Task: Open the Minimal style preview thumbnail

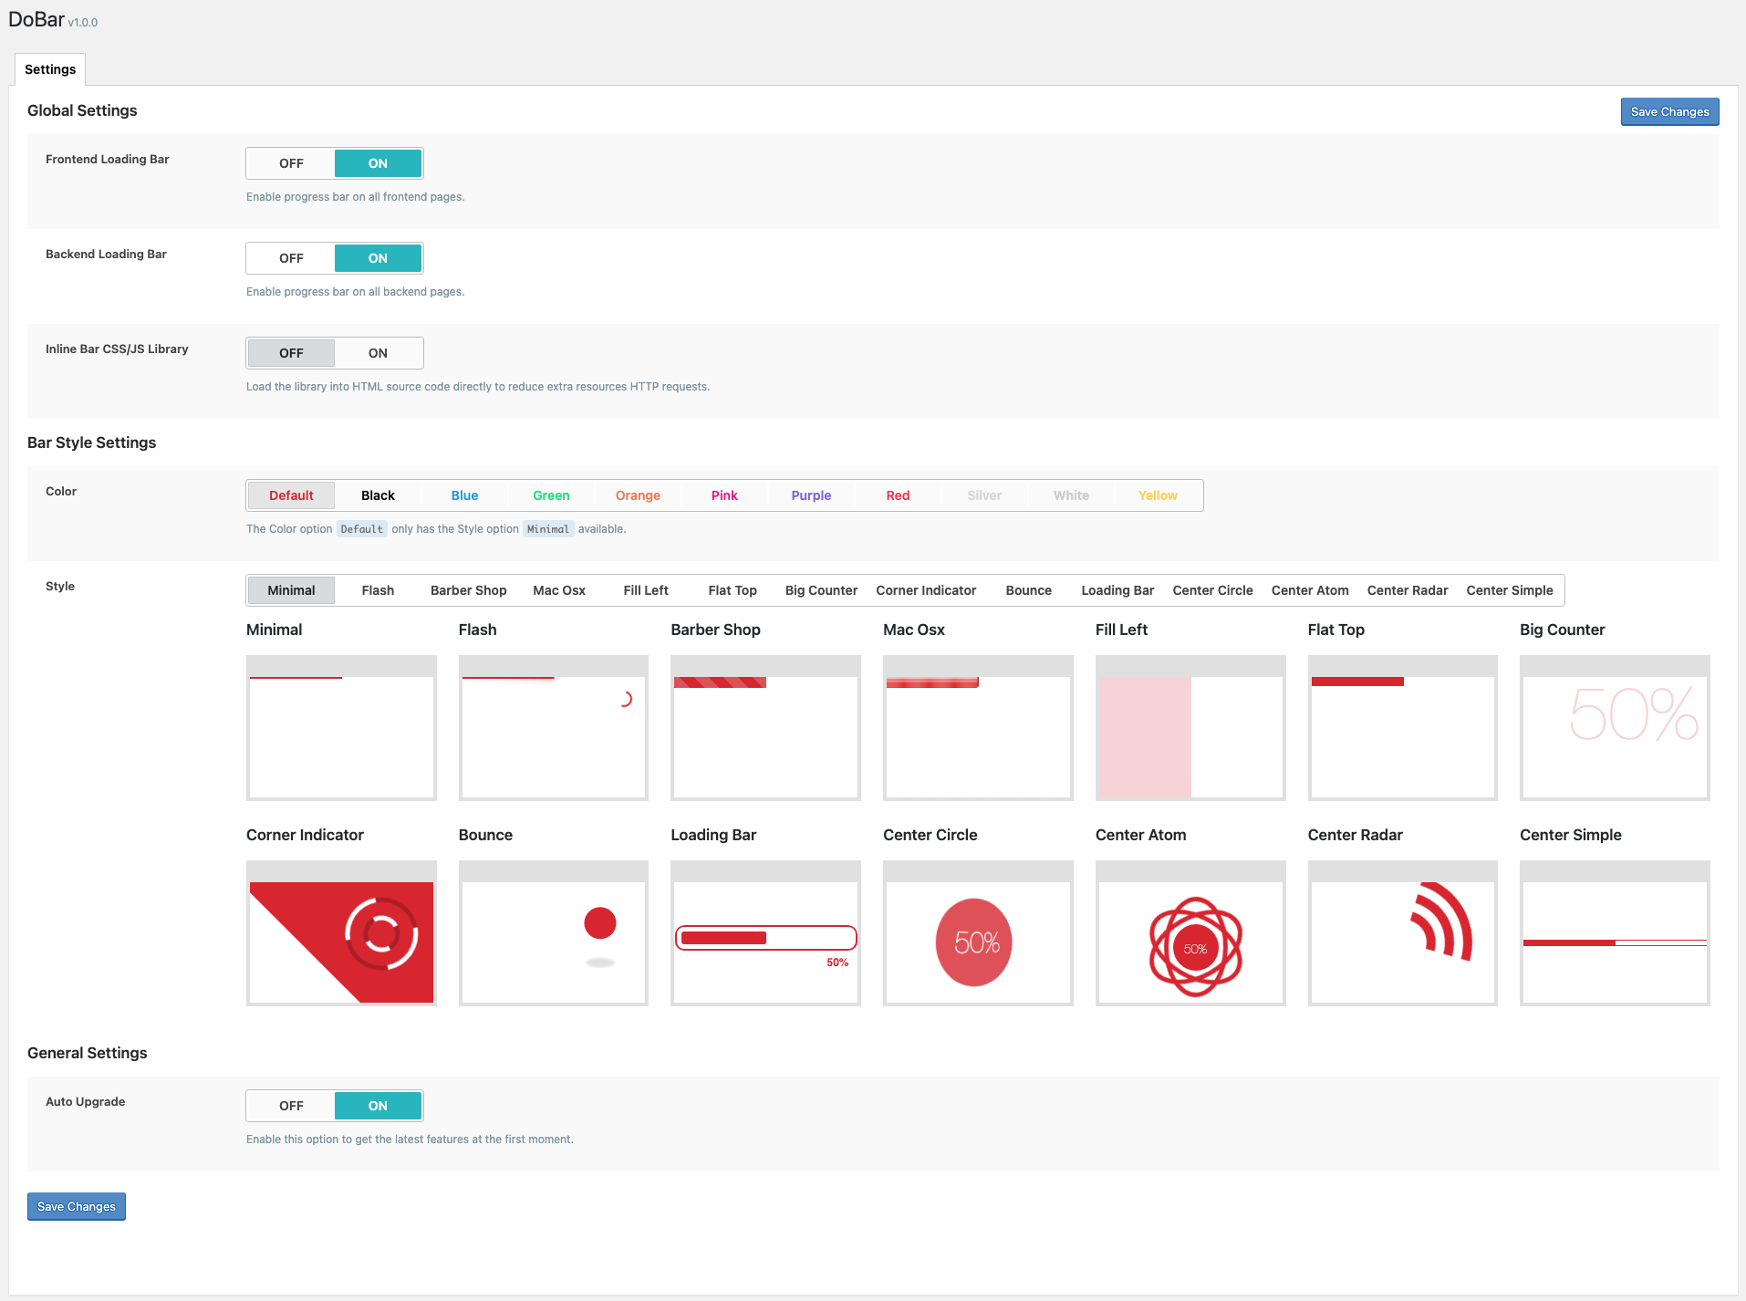Action: coord(341,727)
